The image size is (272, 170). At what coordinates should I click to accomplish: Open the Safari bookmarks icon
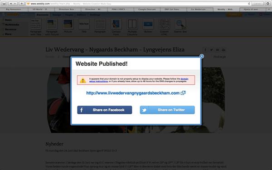click(x=4, y=4)
